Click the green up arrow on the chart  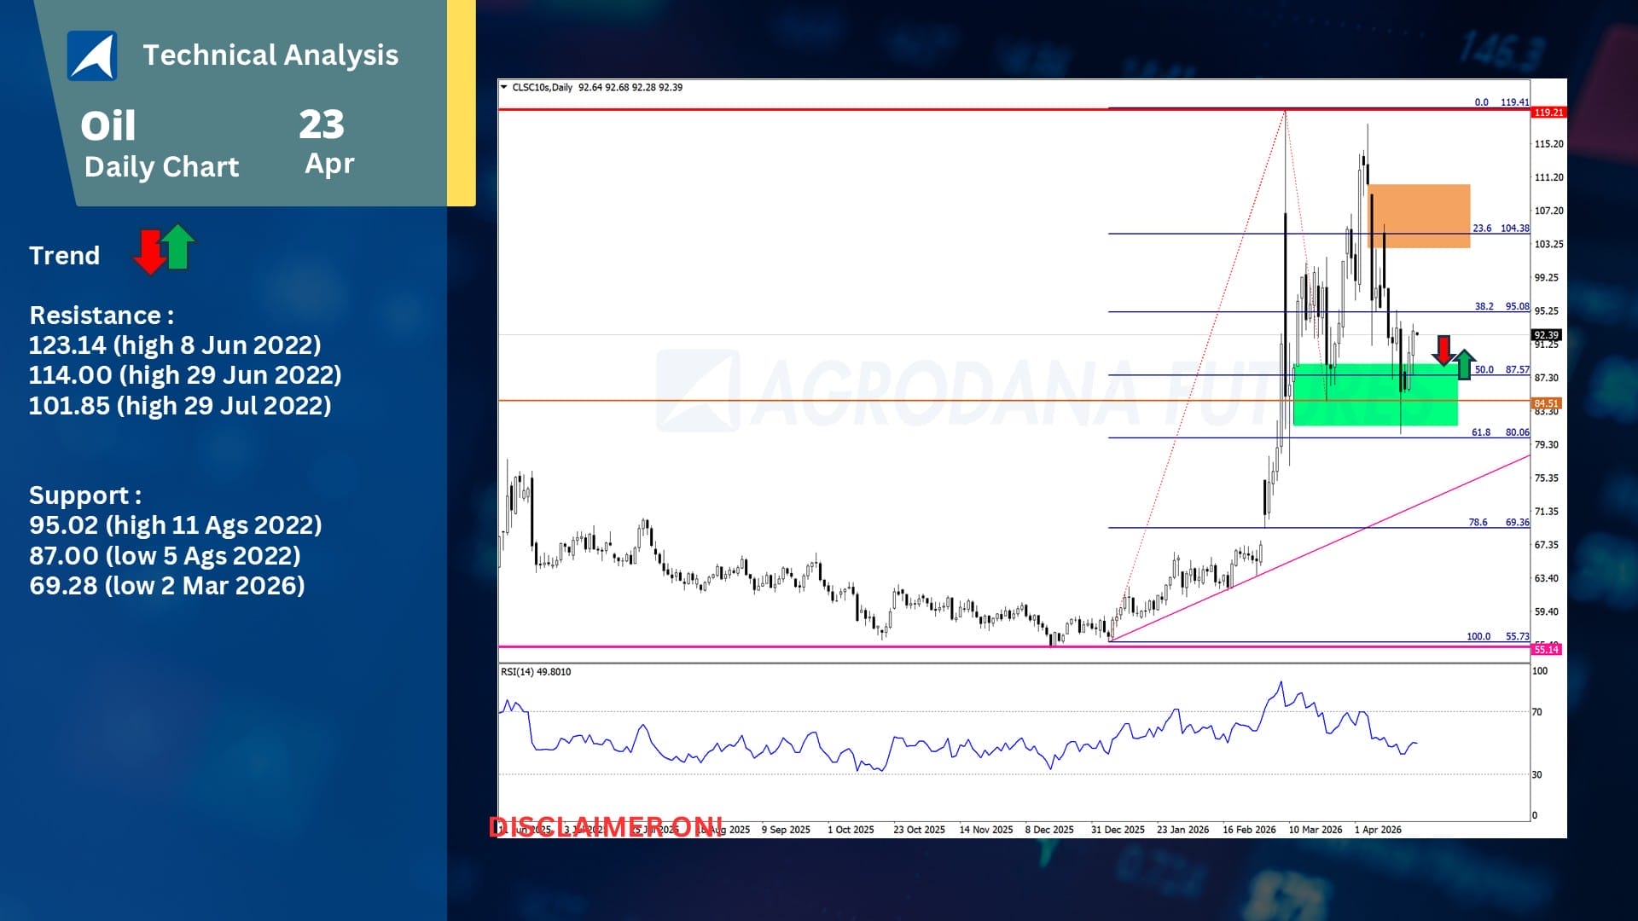pos(1464,364)
